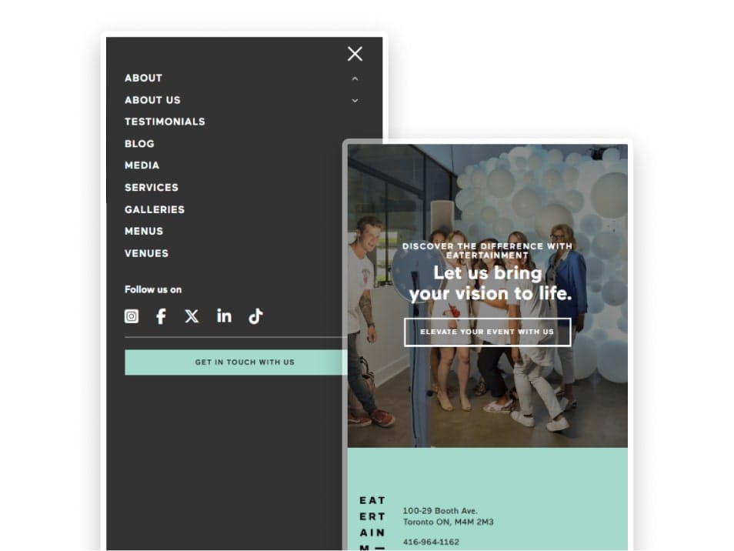The image size is (734, 551).
Task: Select MEDIA from the menu
Action: pyautogui.click(x=142, y=165)
